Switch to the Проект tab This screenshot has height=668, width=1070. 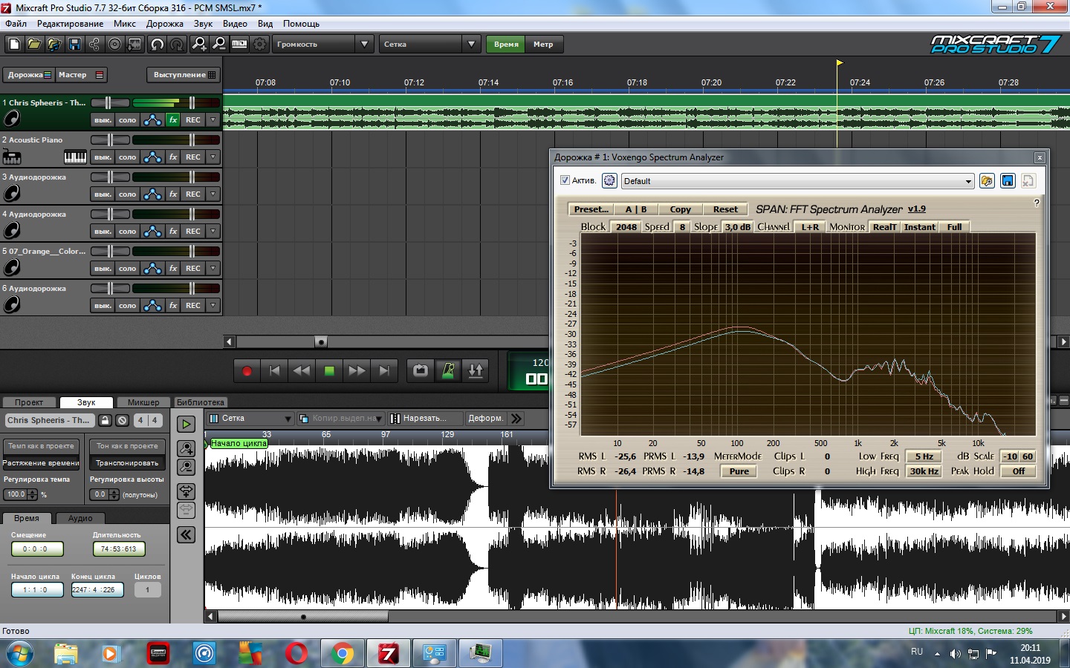point(29,402)
